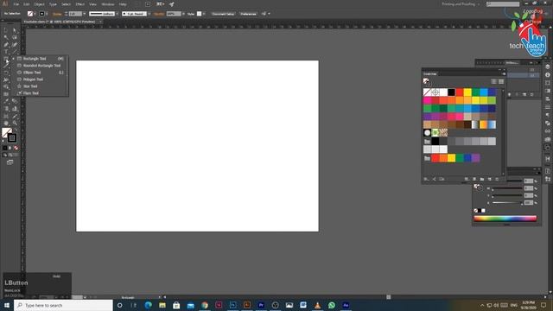Open the variable width profile dropdown

[118, 14]
